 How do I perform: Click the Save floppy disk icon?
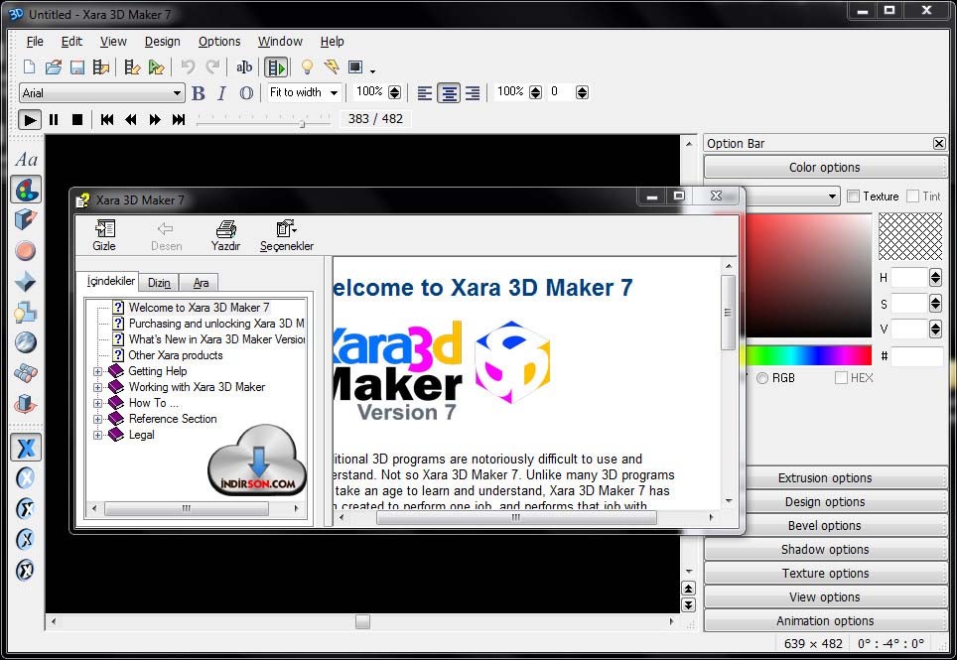[76, 67]
